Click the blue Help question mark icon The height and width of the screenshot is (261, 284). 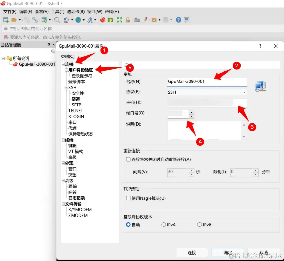[x=178, y=20]
